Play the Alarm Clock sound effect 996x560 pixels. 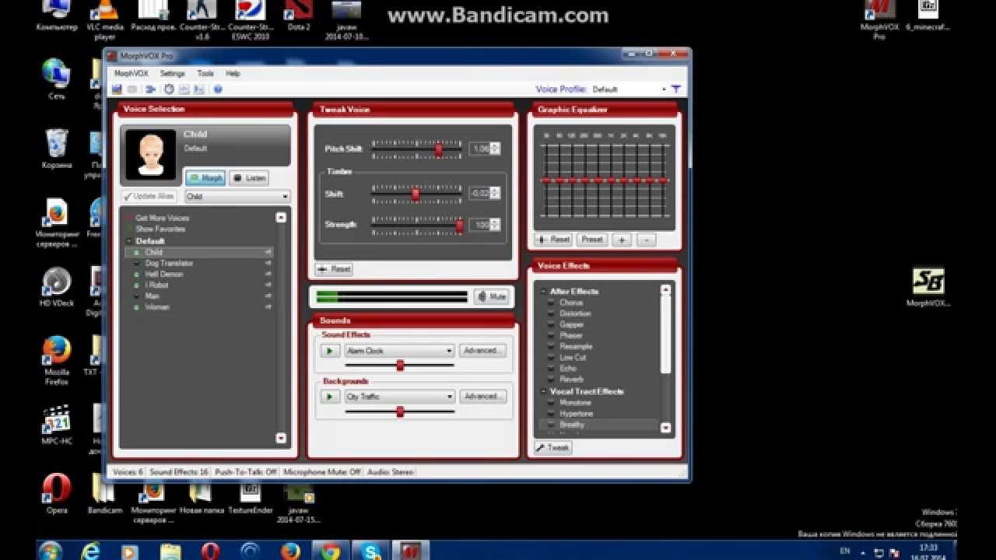pyautogui.click(x=330, y=351)
